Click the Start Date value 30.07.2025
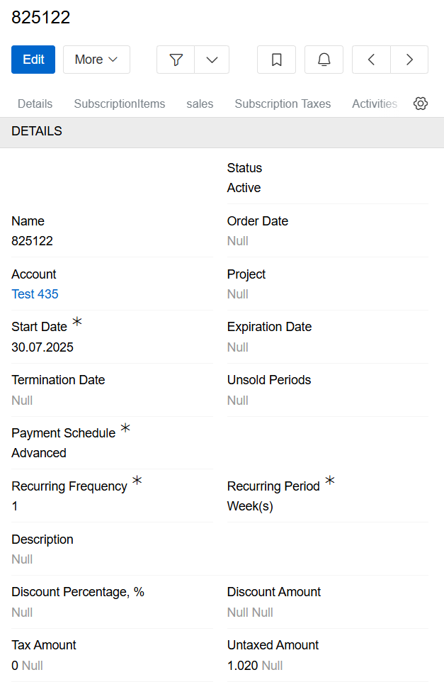 [x=42, y=347]
